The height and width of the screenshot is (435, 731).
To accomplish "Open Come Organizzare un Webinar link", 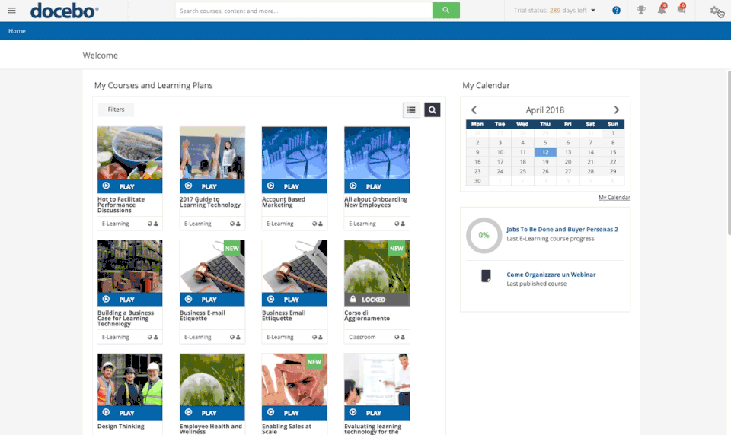I will pyautogui.click(x=551, y=275).
